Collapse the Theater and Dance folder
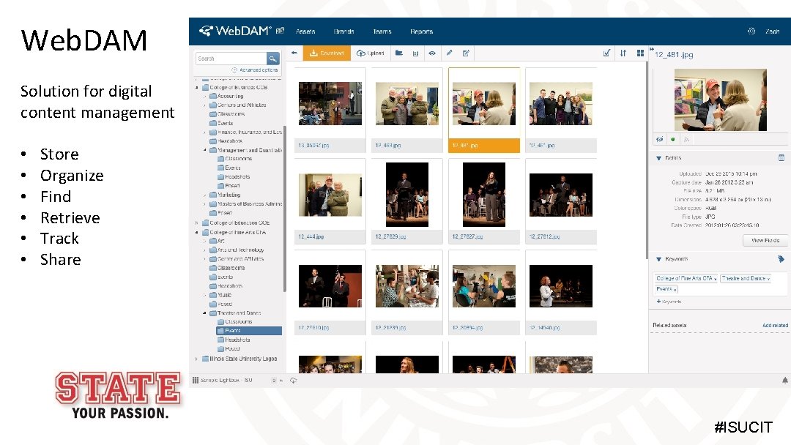Viewport: 791px width, 445px height. 205,313
